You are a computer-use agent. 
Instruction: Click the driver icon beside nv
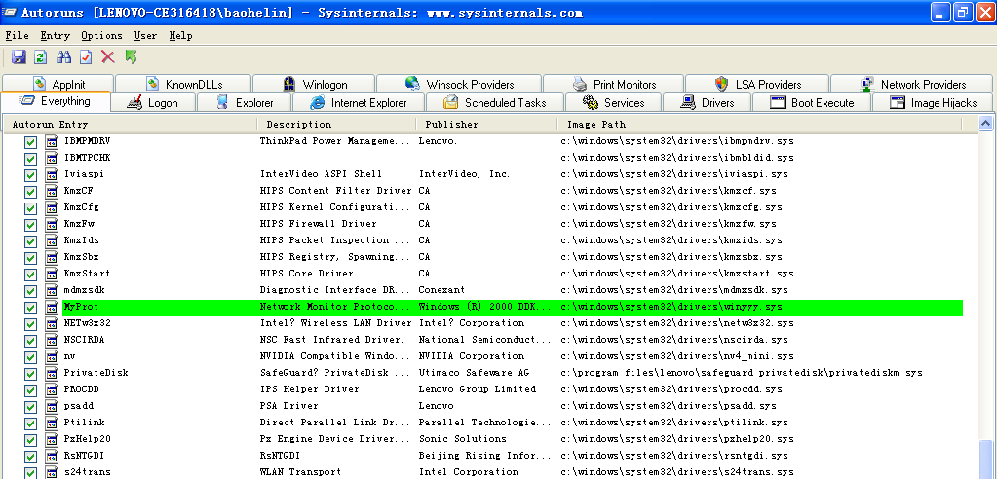[52, 357]
